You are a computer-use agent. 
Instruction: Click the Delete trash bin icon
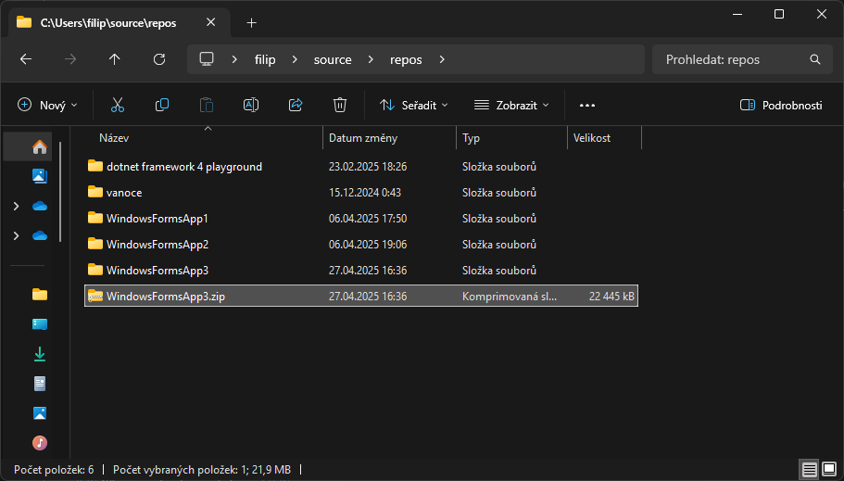340,105
